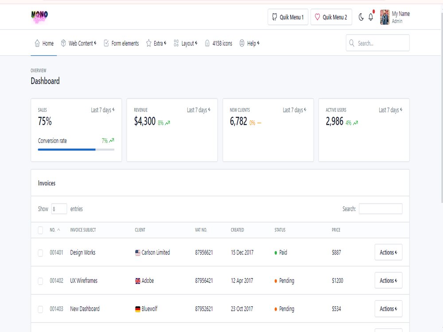443x332 pixels.
Task: Click the user avatar photo
Action: tap(385, 17)
